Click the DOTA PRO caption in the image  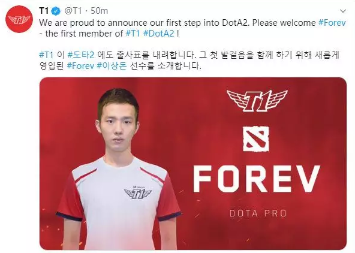point(258,213)
